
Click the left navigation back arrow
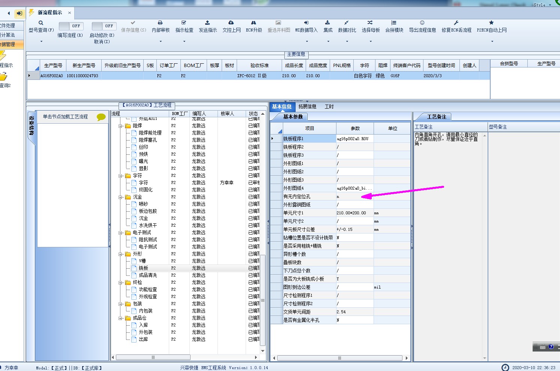coord(9,13)
